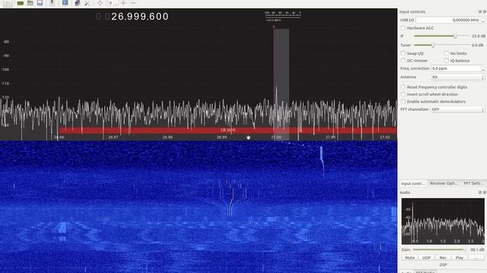This screenshot has width=487, height=273.
Task: Click the audio Gain slider handle
Action: (x=464, y=249)
